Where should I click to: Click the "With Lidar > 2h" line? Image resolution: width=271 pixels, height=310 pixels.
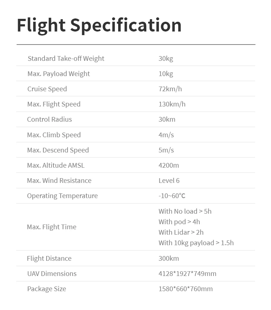tap(181, 232)
